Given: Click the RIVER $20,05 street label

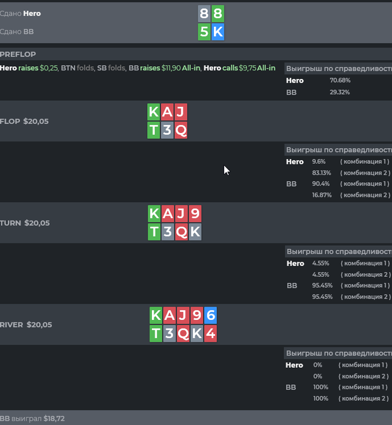Looking at the screenshot, I should tap(26, 325).
